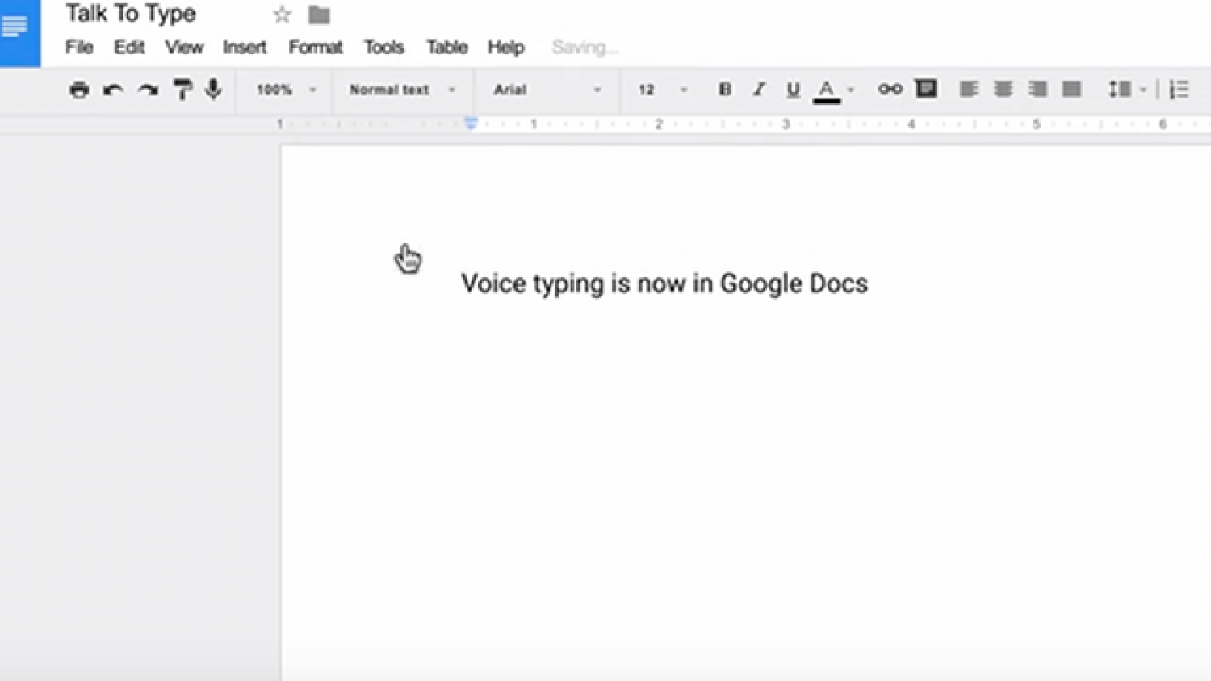Image resolution: width=1211 pixels, height=681 pixels.
Task: Open the zoom 100% dropdown
Action: click(286, 90)
